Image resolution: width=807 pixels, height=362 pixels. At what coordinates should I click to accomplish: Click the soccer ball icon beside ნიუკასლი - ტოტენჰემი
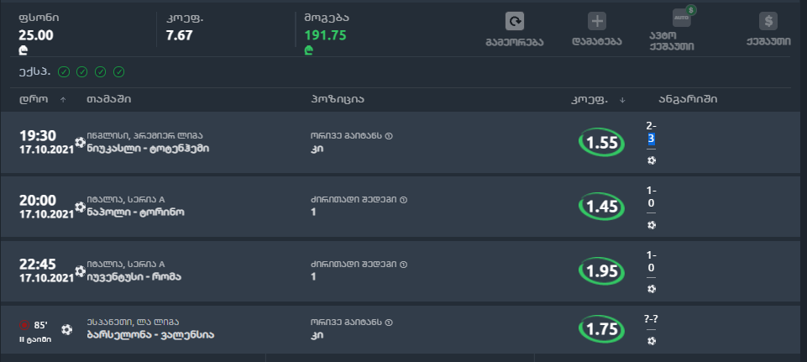[79, 142]
